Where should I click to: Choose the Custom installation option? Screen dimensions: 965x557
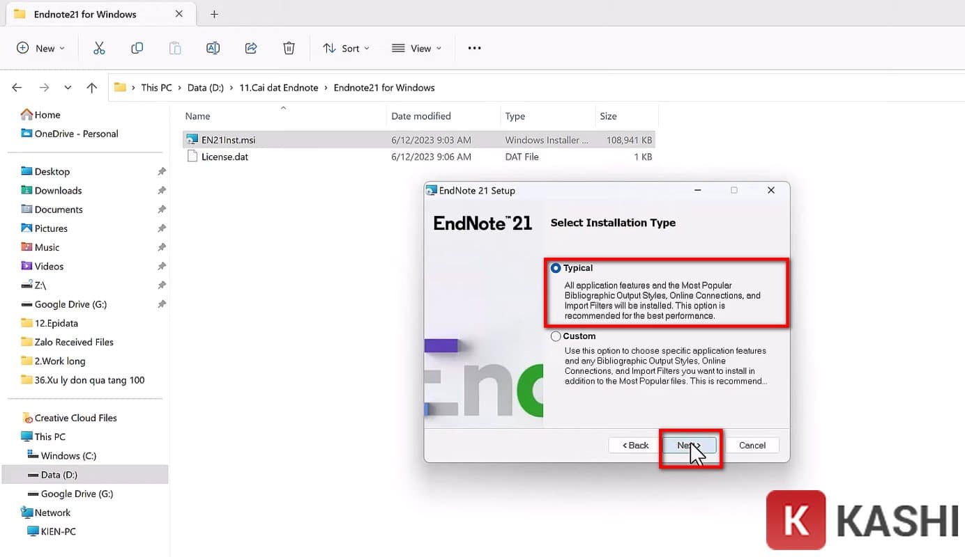click(x=556, y=336)
